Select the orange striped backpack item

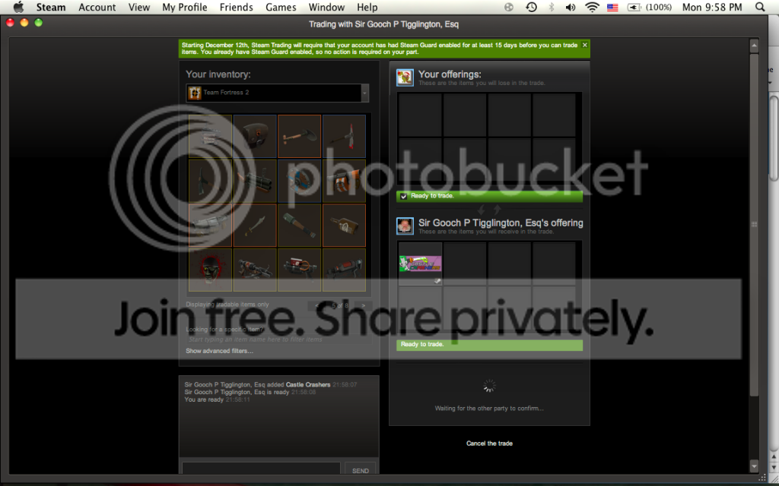[x=344, y=181]
